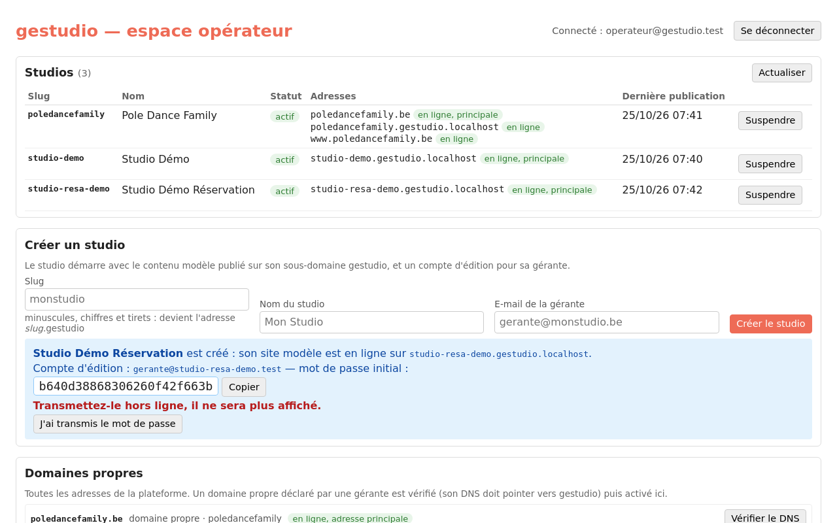
Task: Click the Adresses column header
Action: point(333,96)
